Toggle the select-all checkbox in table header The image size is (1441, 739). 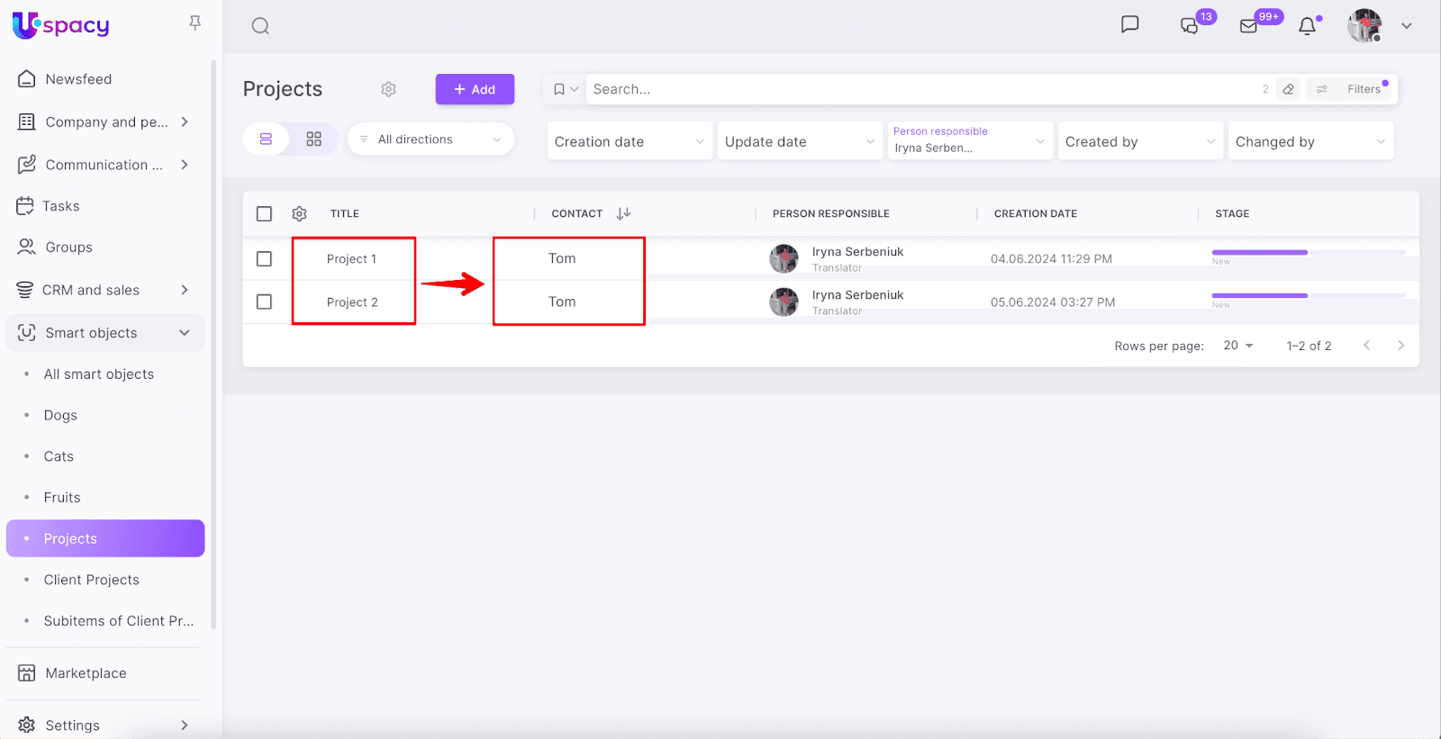(x=264, y=214)
